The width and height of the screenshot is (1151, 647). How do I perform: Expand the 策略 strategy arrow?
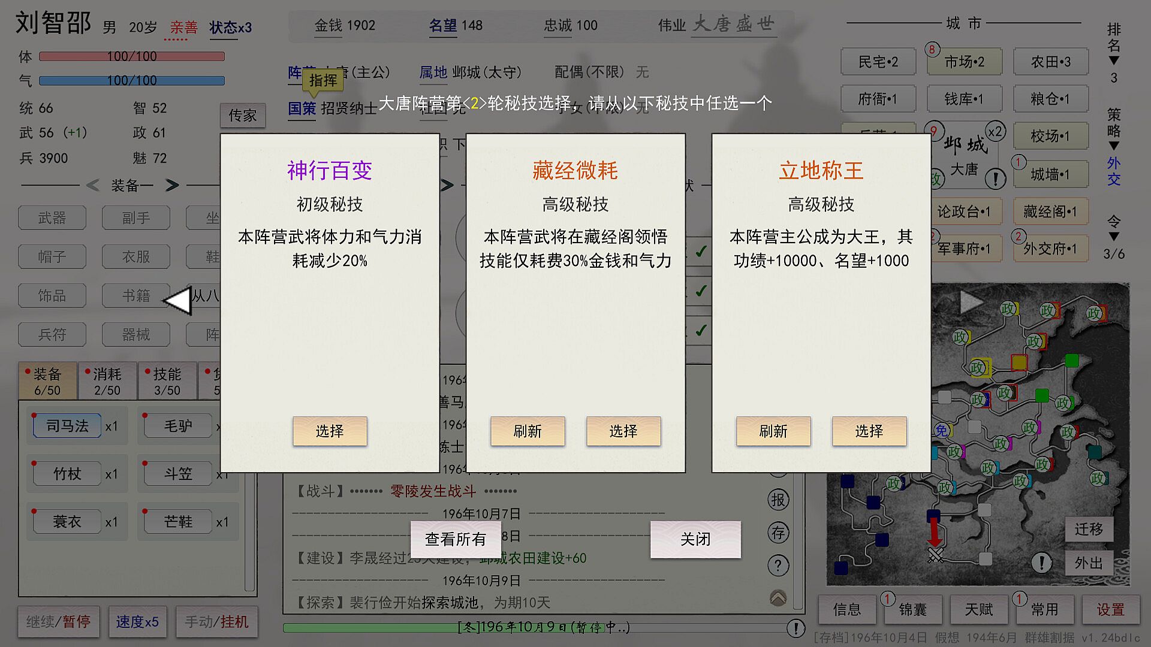[x=1113, y=146]
